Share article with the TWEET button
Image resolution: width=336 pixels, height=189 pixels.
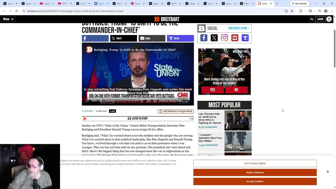123,38
